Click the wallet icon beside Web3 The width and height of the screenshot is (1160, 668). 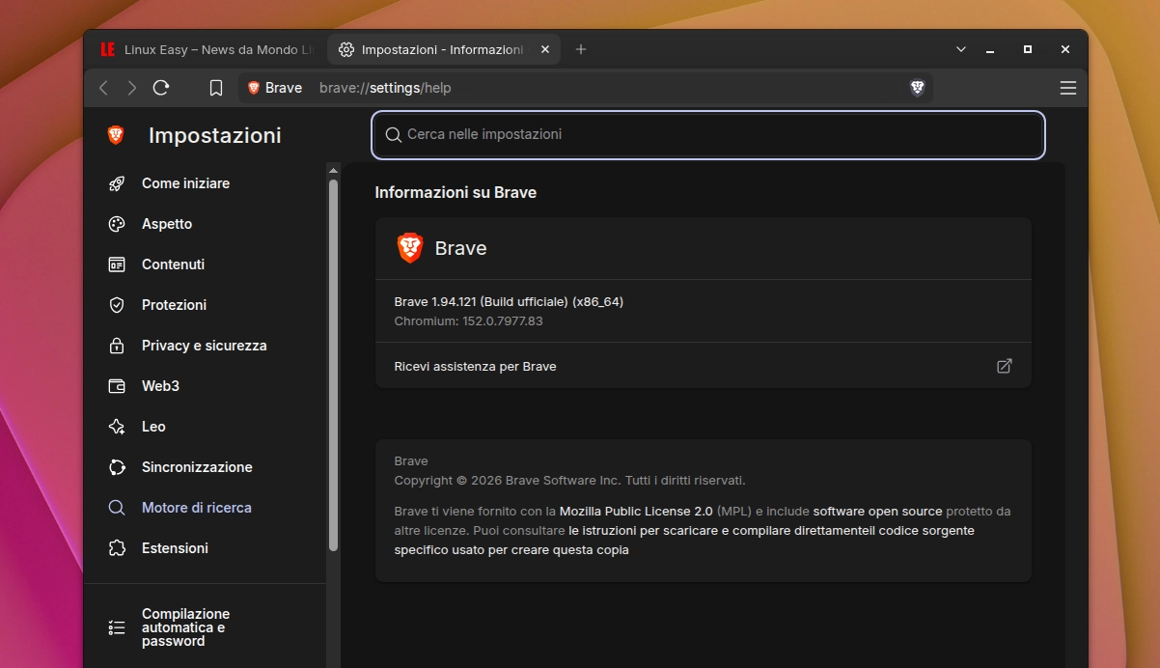(117, 386)
